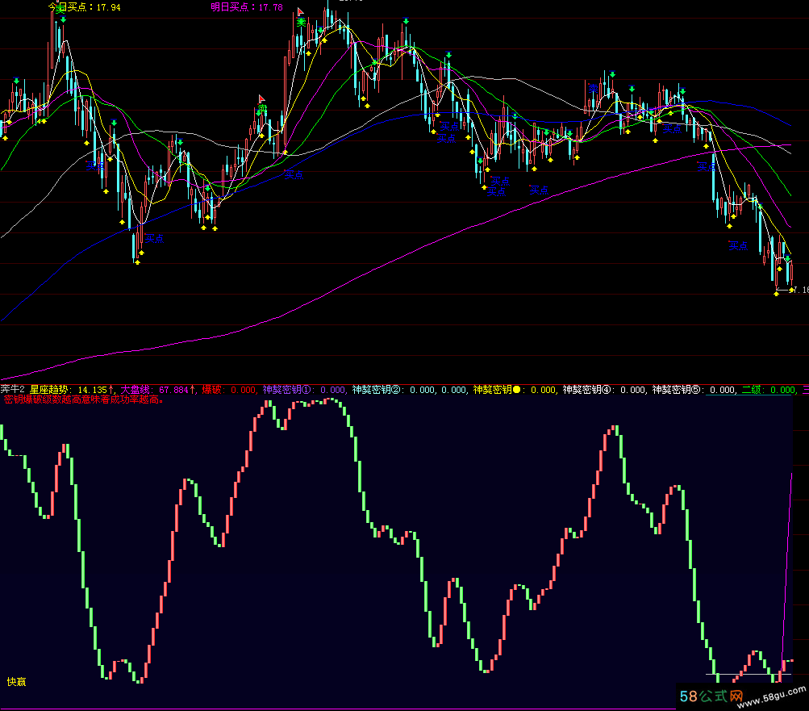
Task: Select the 今日买点 17.94 label
Action: 84,7
